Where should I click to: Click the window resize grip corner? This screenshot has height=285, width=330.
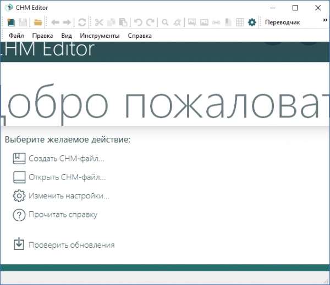pyautogui.click(x=327, y=282)
